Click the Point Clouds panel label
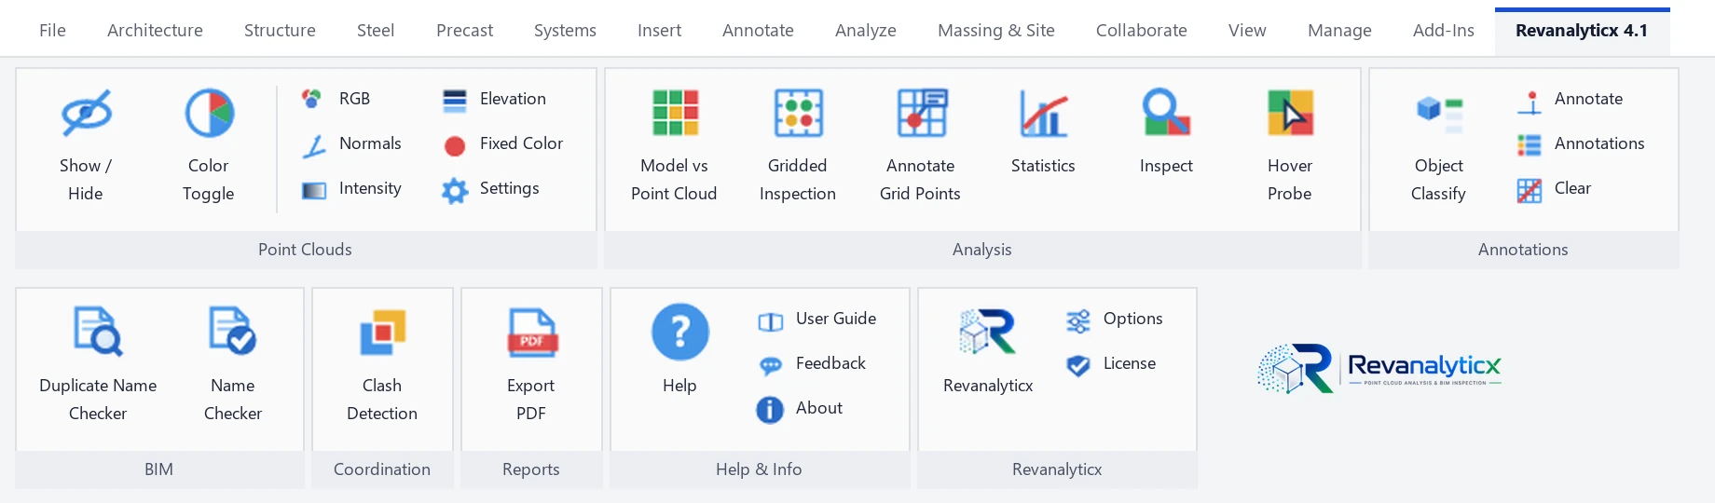This screenshot has width=1715, height=503. (306, 250)
